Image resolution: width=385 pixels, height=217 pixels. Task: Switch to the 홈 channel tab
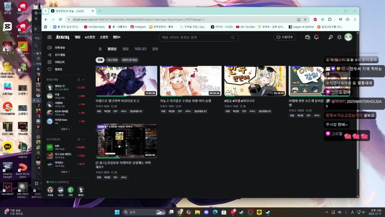pos(100,49)
